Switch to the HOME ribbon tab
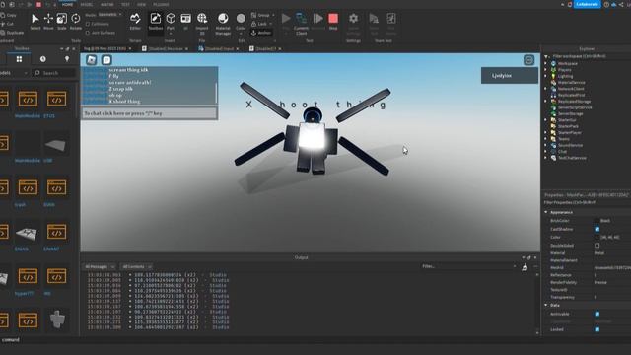Screen dimensions: 631x355 coord(67,4)
